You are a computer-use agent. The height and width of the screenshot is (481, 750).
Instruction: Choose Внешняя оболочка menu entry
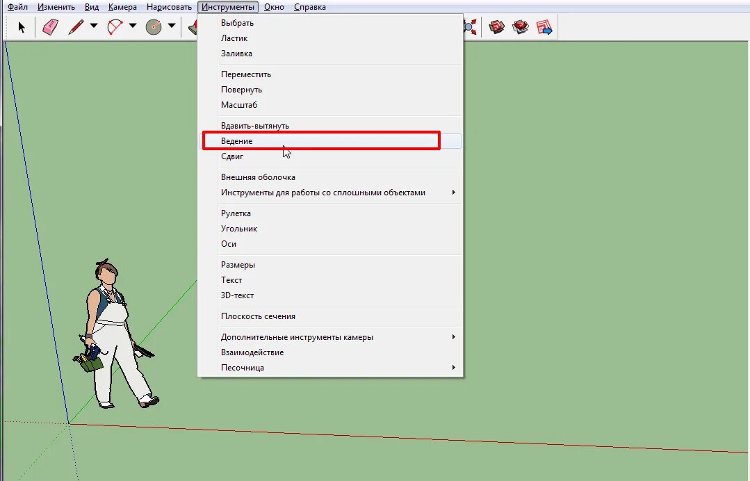(330, 177)
